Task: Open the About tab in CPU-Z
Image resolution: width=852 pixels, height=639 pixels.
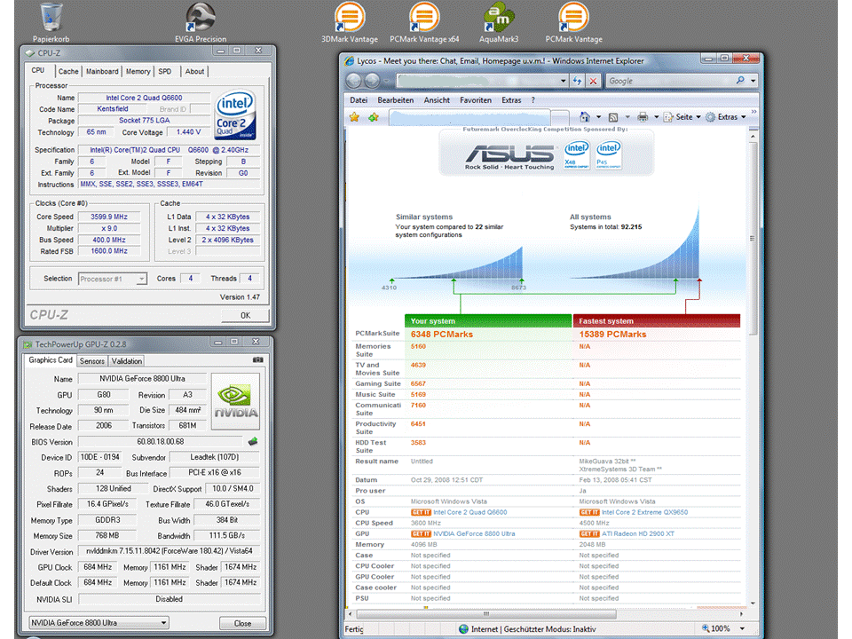Action: [x=194, y=71]
